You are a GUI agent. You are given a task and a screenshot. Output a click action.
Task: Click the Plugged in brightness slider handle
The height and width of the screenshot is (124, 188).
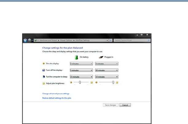(x=113, y=82)
